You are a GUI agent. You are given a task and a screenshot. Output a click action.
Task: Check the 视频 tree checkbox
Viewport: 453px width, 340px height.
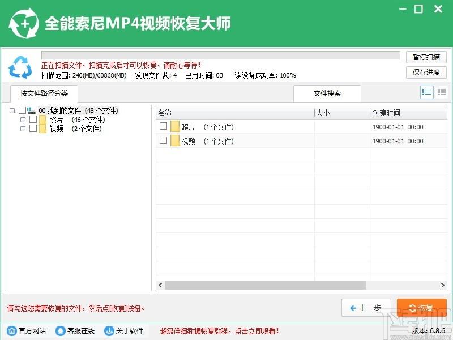coord(33,128)
